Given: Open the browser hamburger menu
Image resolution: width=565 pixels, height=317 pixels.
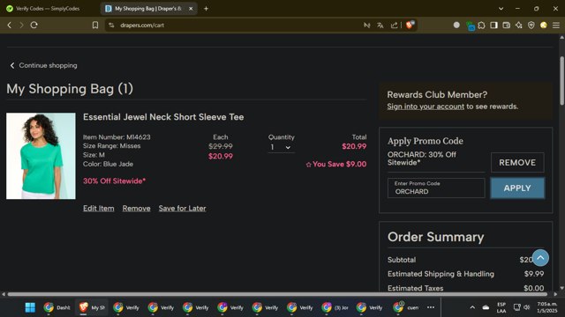Looking at the screenshot, I should pyautogui.click(x=556, y=26).
